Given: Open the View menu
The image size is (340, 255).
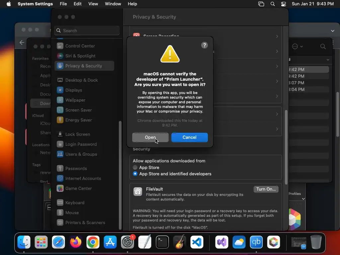Looking at the screenshot, I should coord(93,4).
